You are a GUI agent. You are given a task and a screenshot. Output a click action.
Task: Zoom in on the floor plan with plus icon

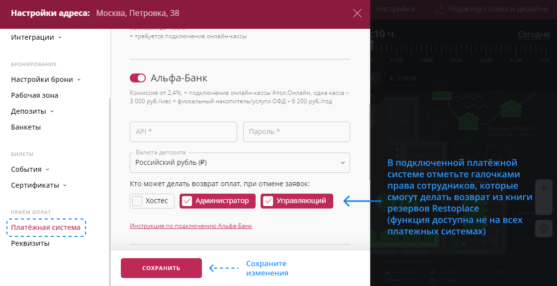(x=543, y=188)
